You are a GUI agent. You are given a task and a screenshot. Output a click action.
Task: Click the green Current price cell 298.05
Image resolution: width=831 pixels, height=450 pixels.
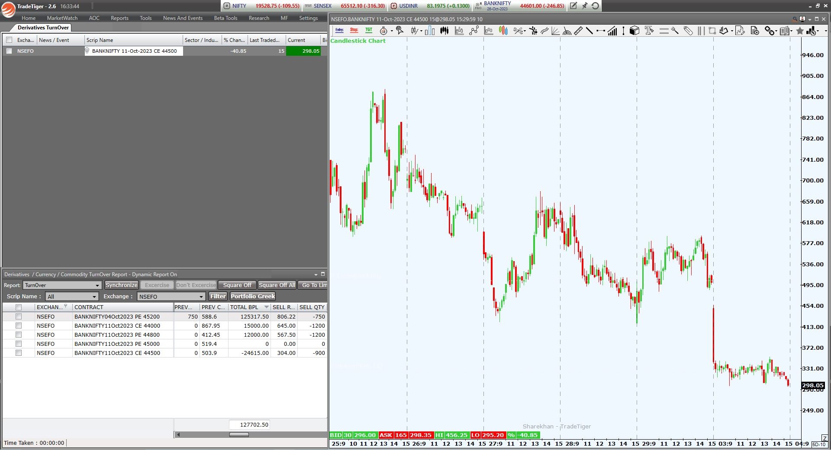point(303,51)
